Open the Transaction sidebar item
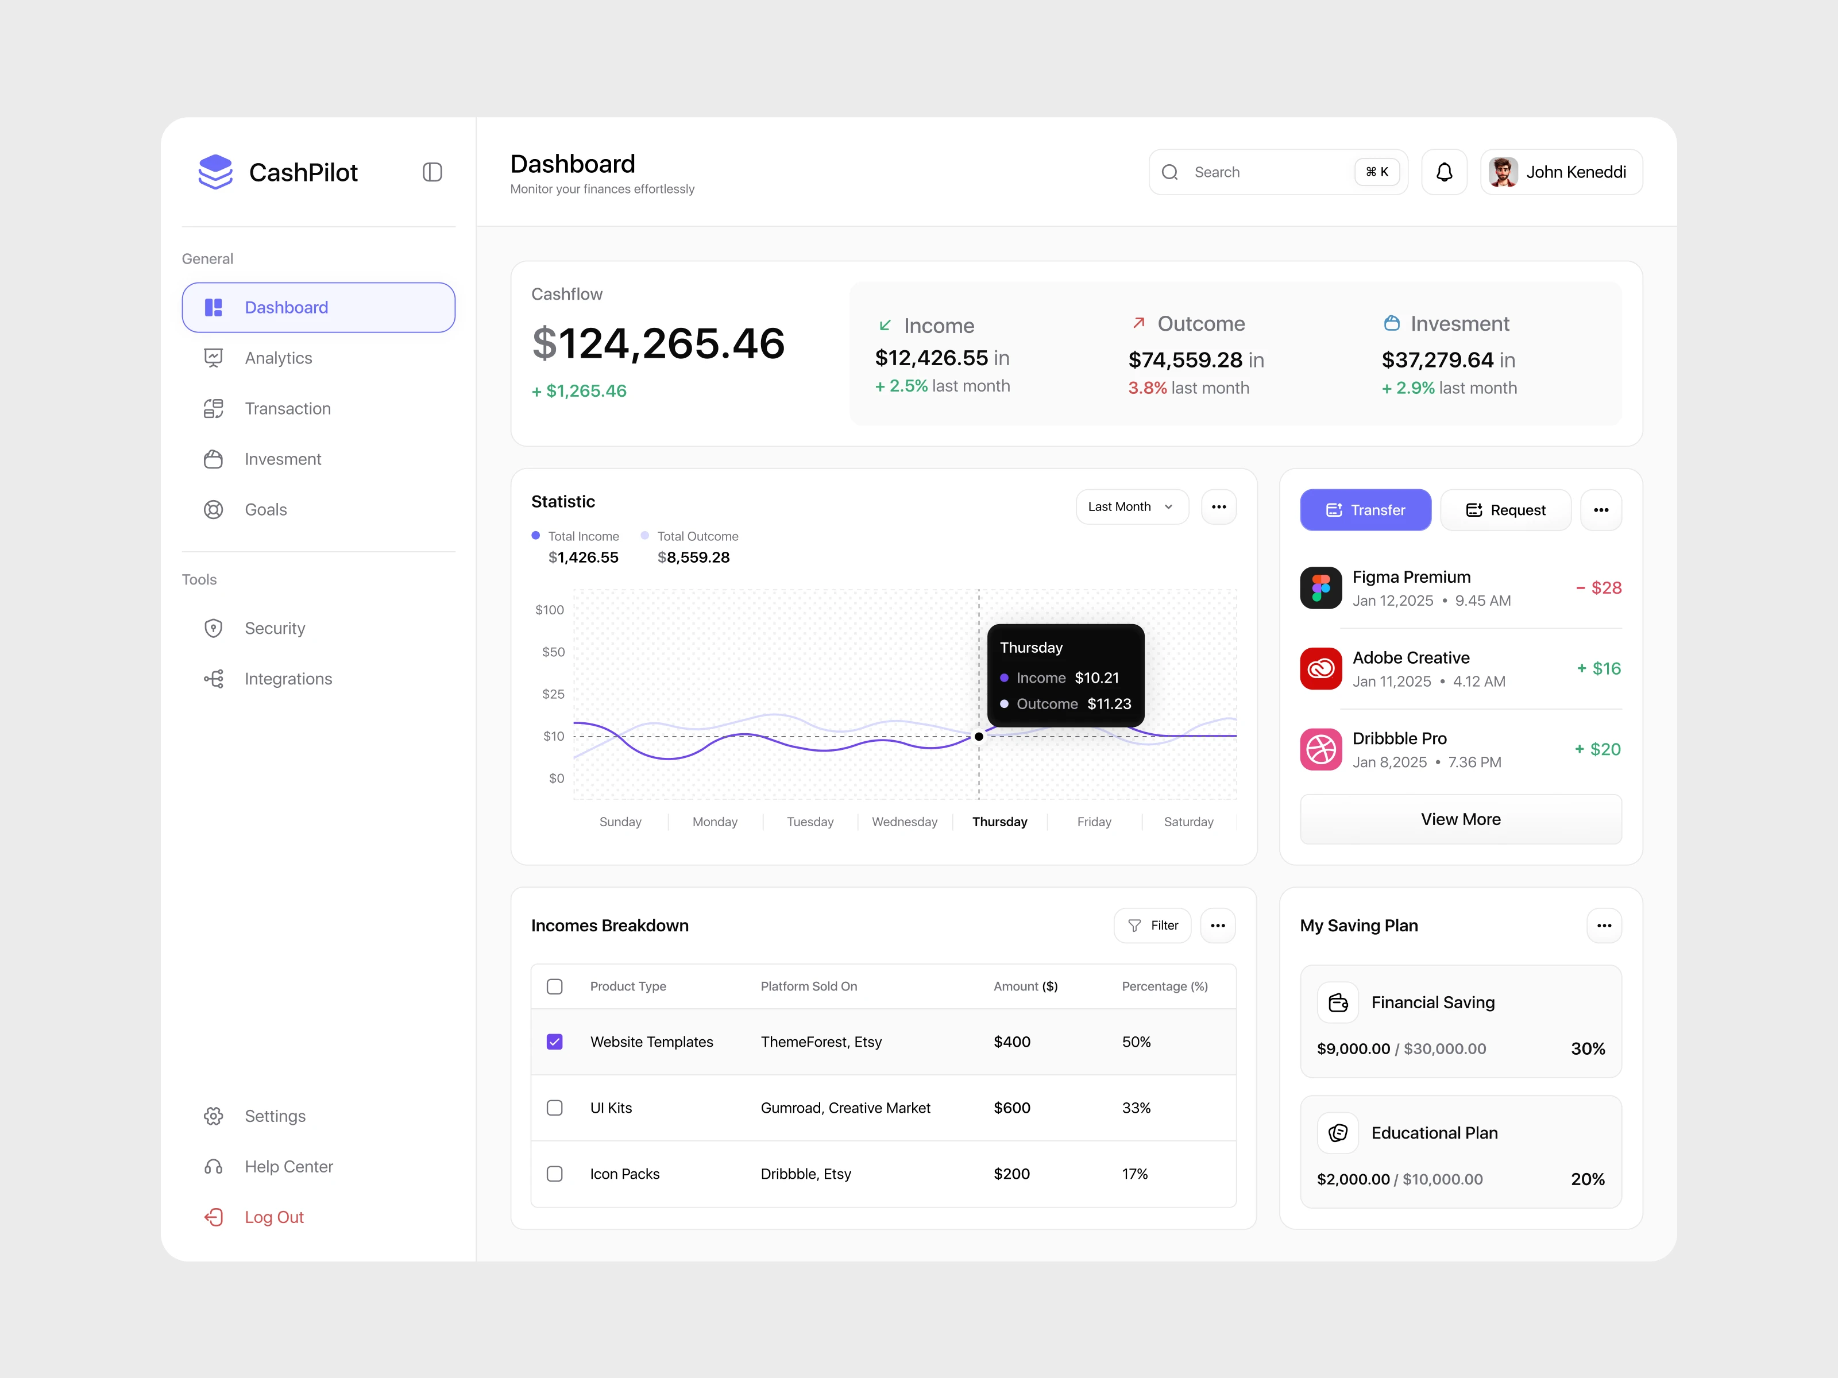The height and width of the screenshot is (1378, 1838). pyautogui.click(x=288, y=409)
